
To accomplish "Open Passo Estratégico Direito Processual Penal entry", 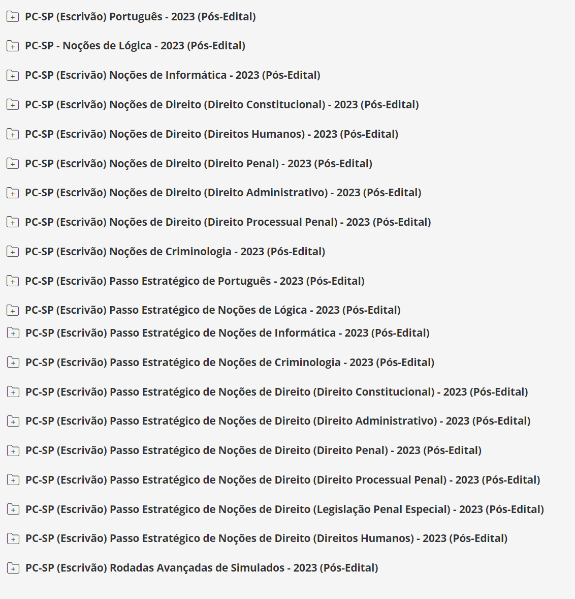I will click(282, 480).
